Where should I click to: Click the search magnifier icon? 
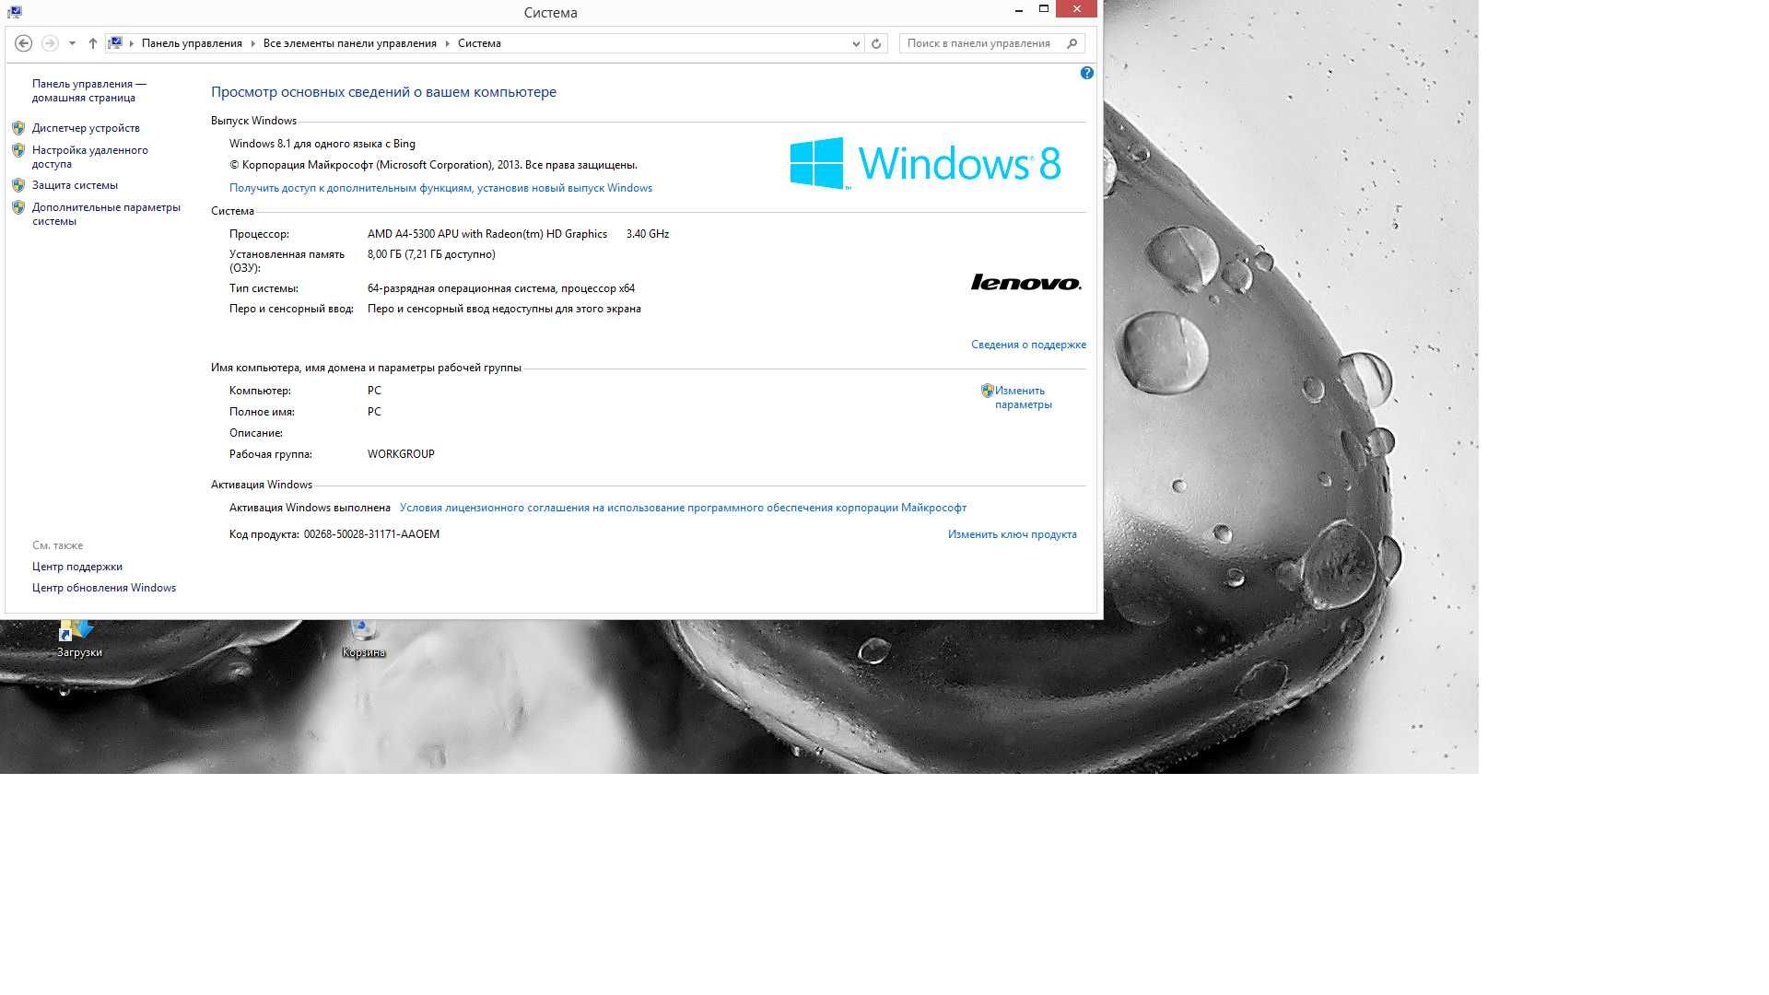pyautogui.click(x=1072, y=43)
